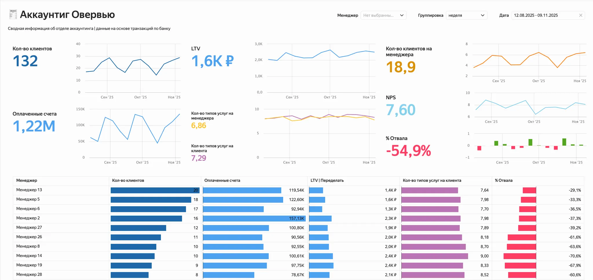Viewport: 593px width, 280px height.
Task: Clear the date range using the X icon
Action: coord(581,15)
